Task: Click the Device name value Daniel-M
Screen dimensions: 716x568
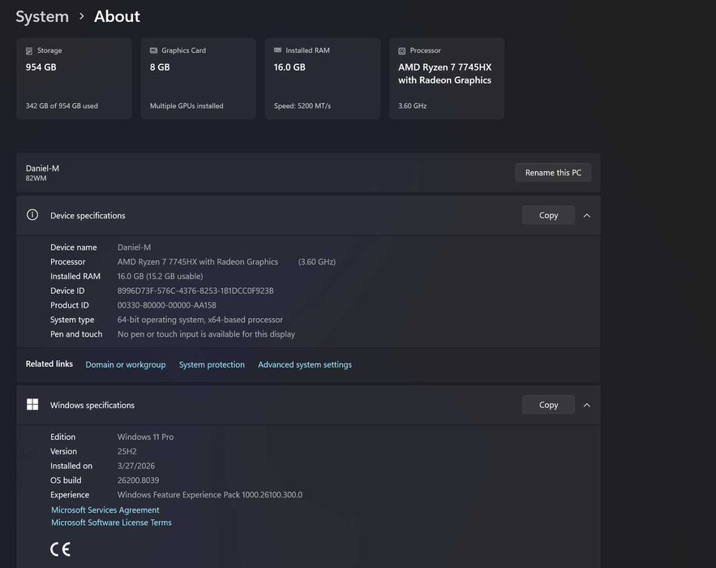Action: [x=135, y=247]
